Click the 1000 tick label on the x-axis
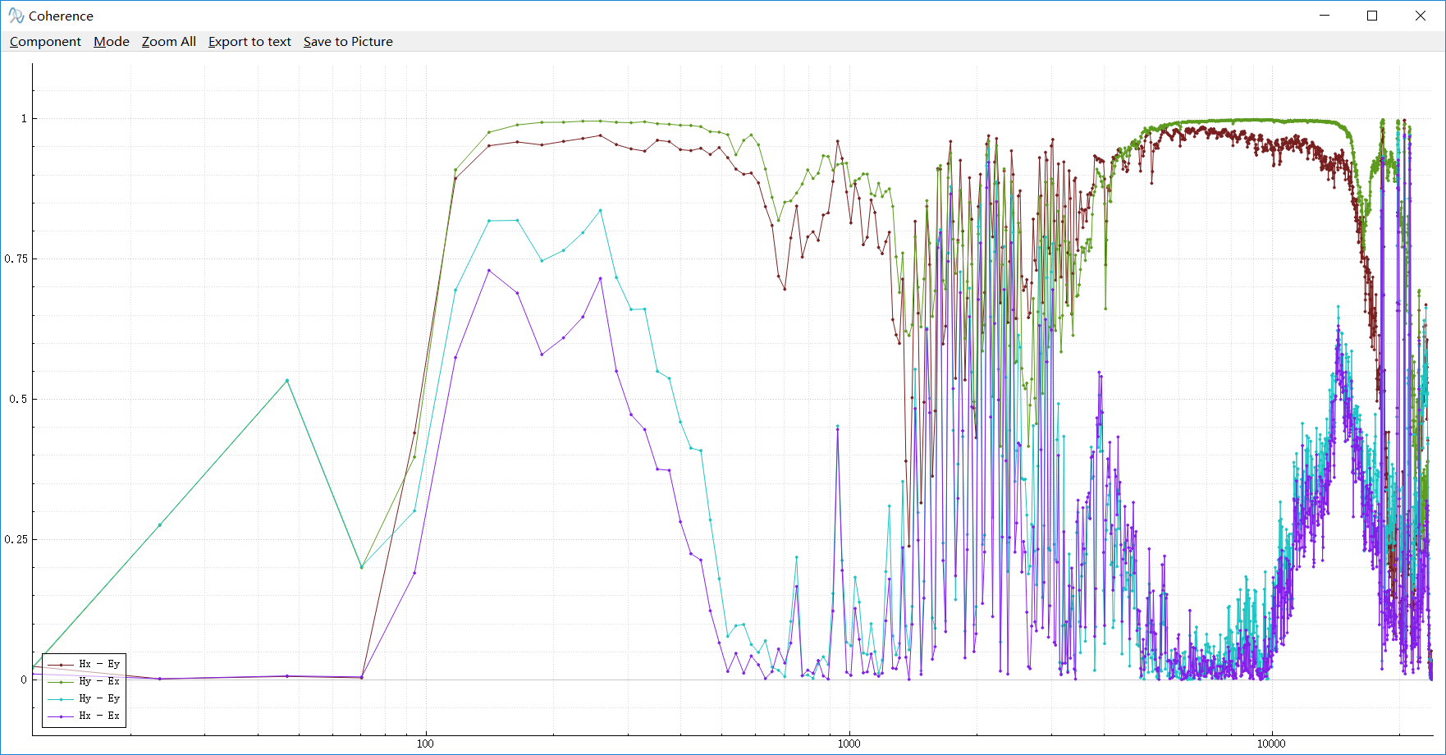 849,744
